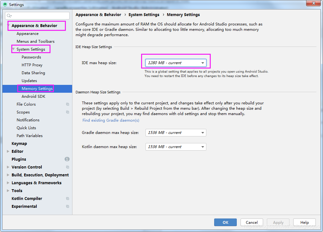Open Kotlin Compiler settings
This screenshot has height=232, width=323.
pyautogui.click(x=27, y=199)
